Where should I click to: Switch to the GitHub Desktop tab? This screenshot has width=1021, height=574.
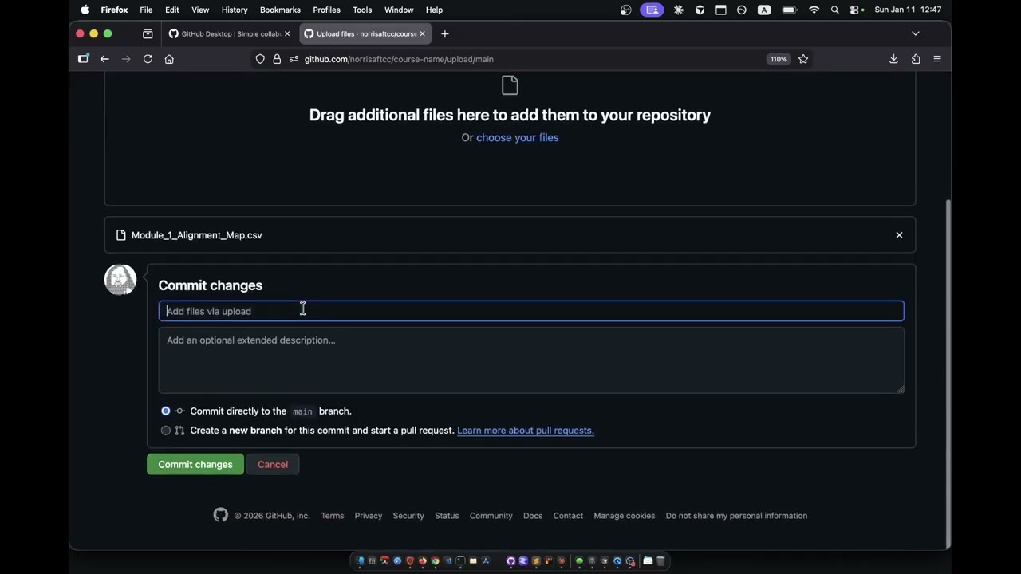pyautogui.click(x=229, y=33)
